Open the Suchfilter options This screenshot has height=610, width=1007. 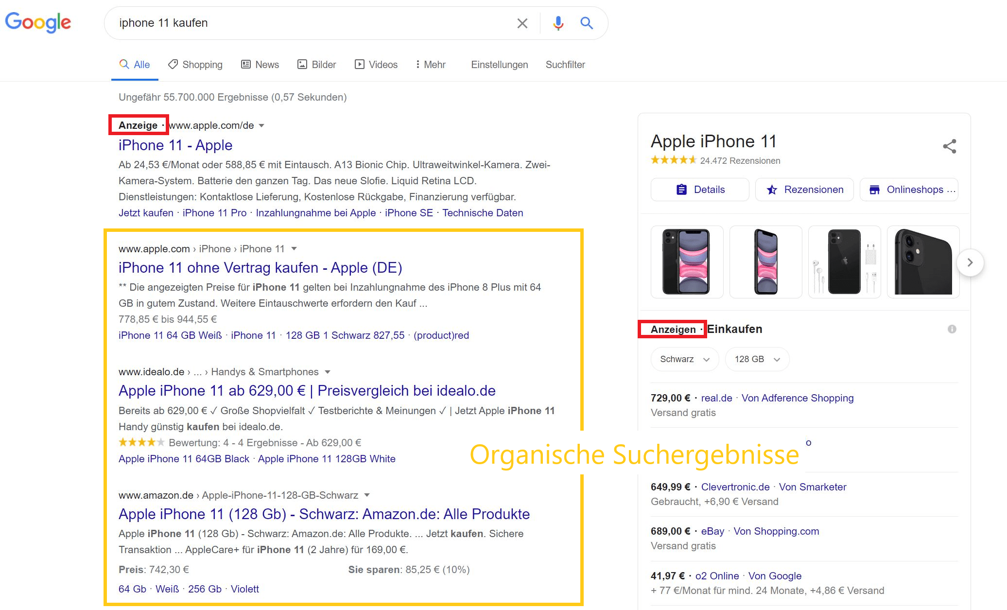(x=565, y=65)
